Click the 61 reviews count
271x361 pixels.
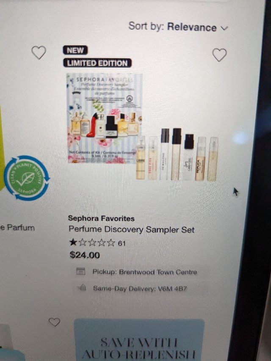122,243
